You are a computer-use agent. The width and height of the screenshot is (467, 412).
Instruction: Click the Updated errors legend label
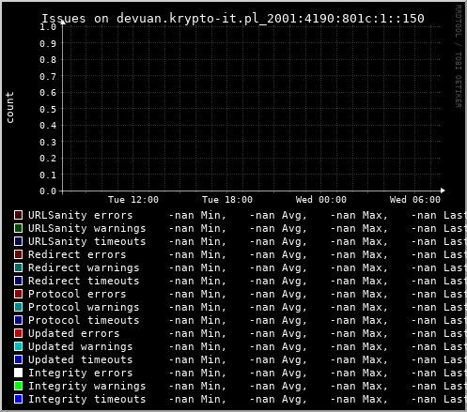point(74,333)
